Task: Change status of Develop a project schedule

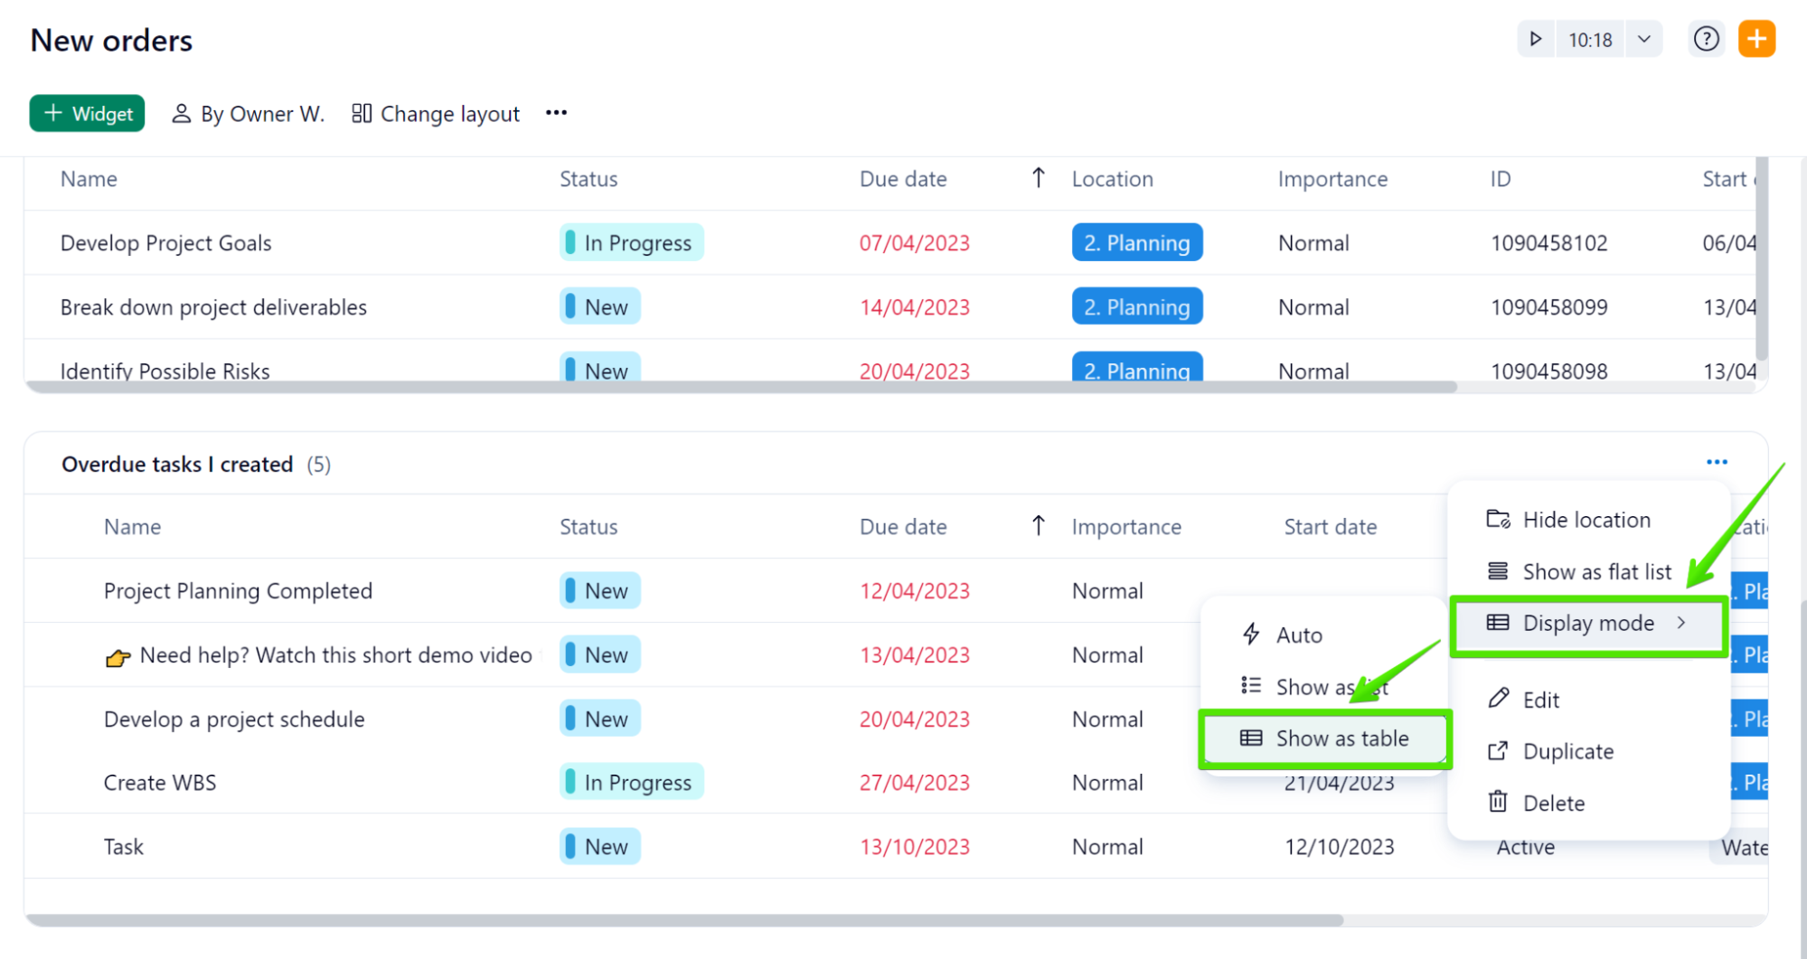Action: tap(600, 719)
